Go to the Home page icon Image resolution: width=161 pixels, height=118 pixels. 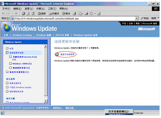[x=33, y=13]
